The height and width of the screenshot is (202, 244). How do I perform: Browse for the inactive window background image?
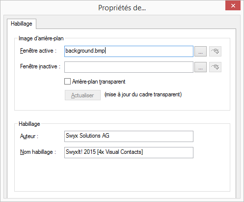coord(200,67)
